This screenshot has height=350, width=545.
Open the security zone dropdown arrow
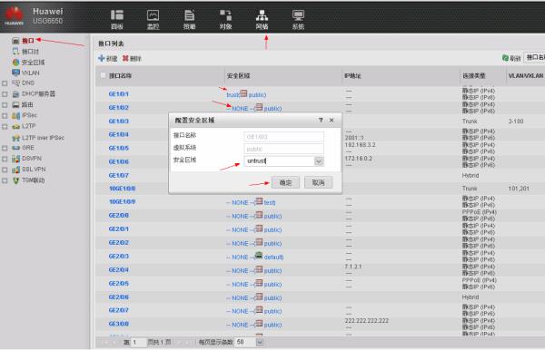click(319, 161)
